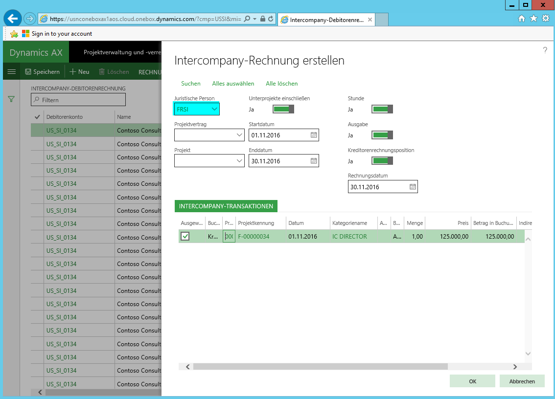555x399 pixels.
Task: Open the Rechnungsdatum calendar picker
Action: pos(413,187)
